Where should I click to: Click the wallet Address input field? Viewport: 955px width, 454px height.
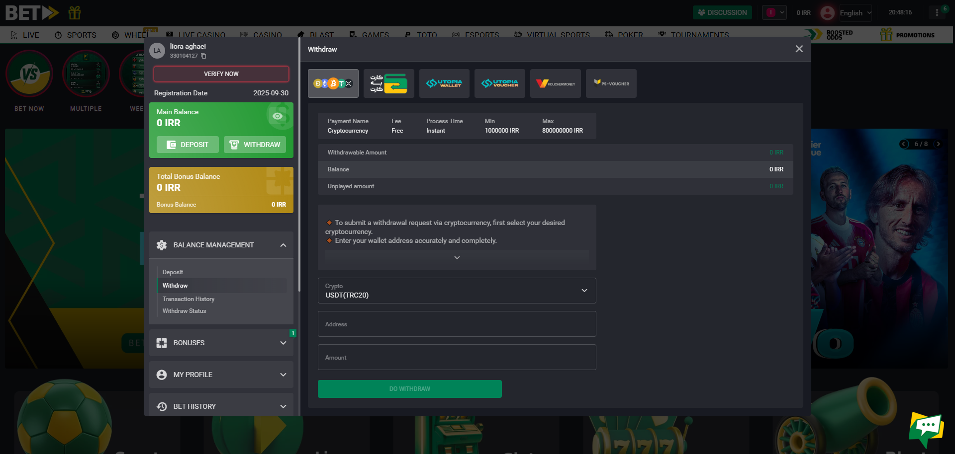pyautogui.click(x=457, y=324)
